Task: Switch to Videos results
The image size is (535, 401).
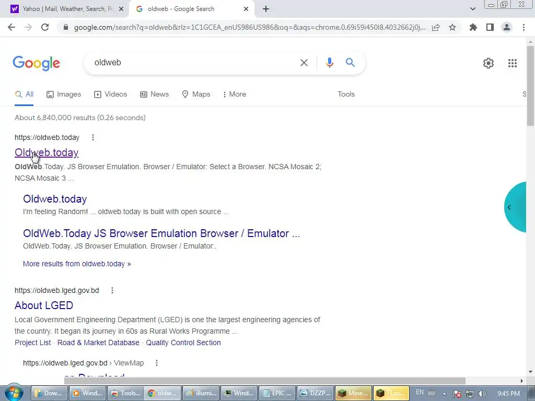Action: tap(111, 95)
